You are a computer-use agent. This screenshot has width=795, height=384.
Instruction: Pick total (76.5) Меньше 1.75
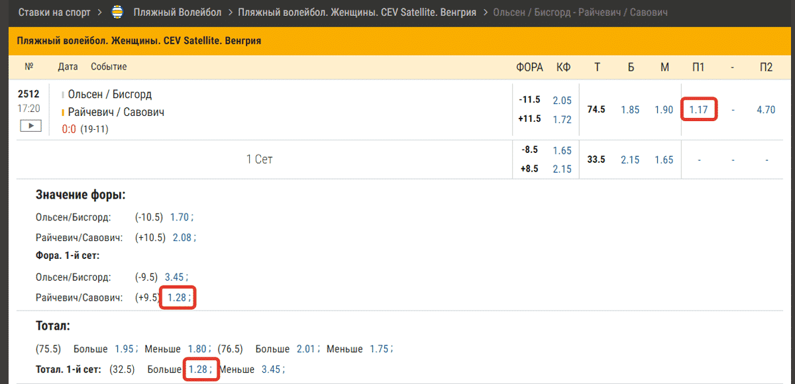point(380,349)
